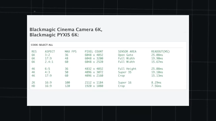Click the 'SENSOR AREA' column header
216x121 pixels.
click(x=127, y=51)
